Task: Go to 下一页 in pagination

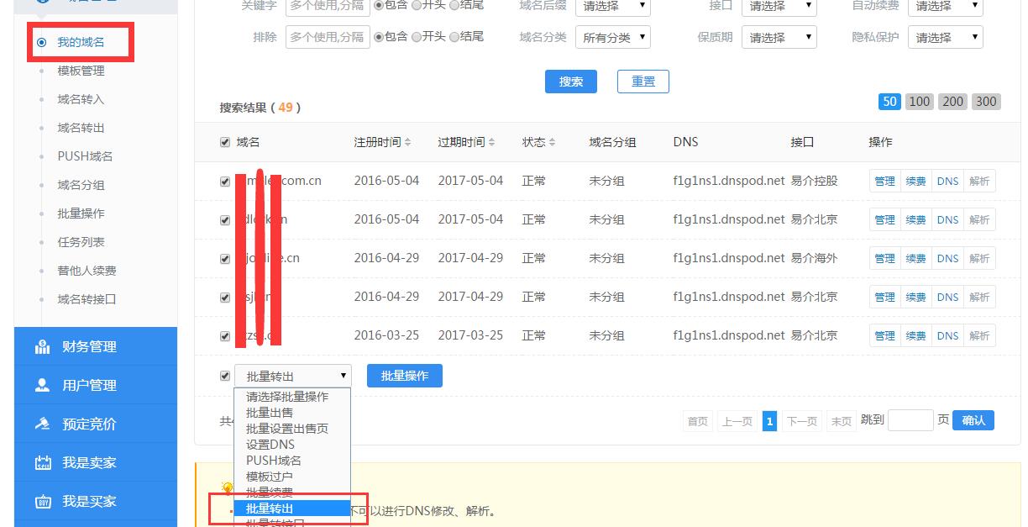Action: [x=801, y=421]
